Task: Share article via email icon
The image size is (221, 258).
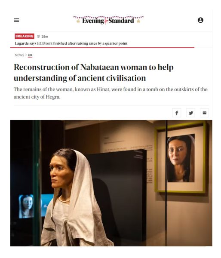Action: 204,113
